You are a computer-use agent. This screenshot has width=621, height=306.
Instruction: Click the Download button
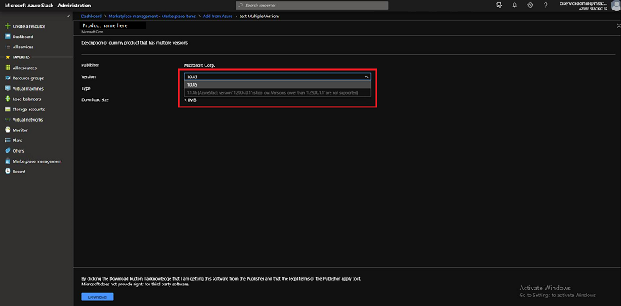(x=97, y=297)
